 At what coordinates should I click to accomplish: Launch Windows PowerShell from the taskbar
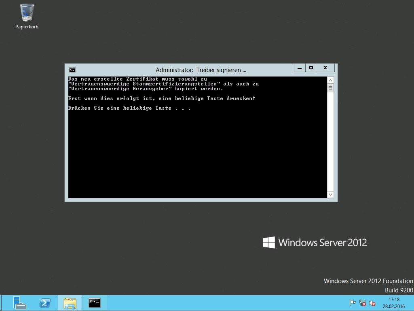coord(45,303)
